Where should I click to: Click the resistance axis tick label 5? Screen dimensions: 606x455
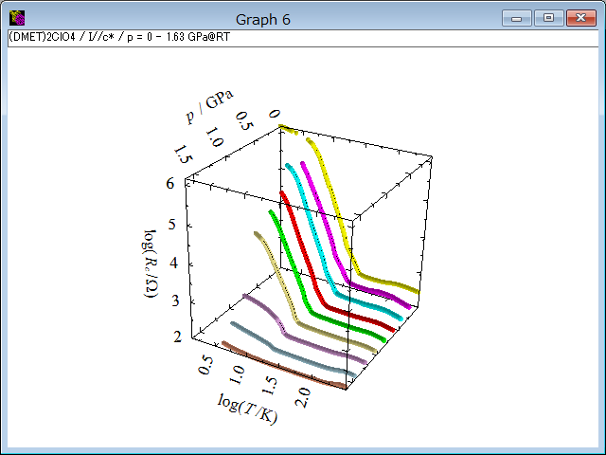pos(172,224)
